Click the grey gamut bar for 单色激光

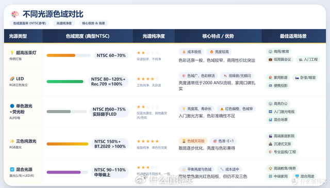coord(58,112)
